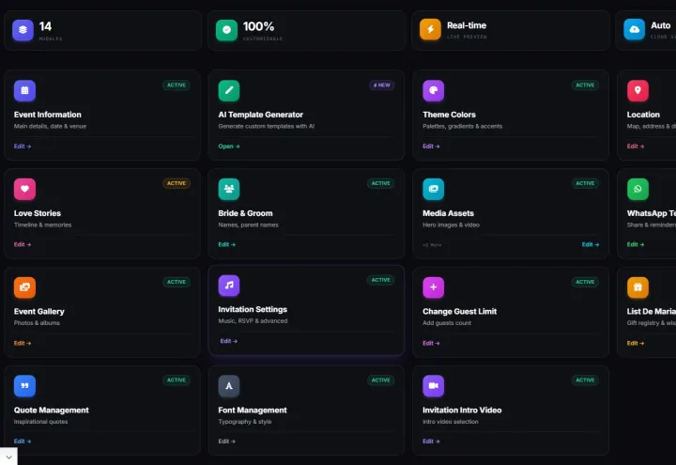Click the AI Template Generator pencil icon

coord(229,90)
